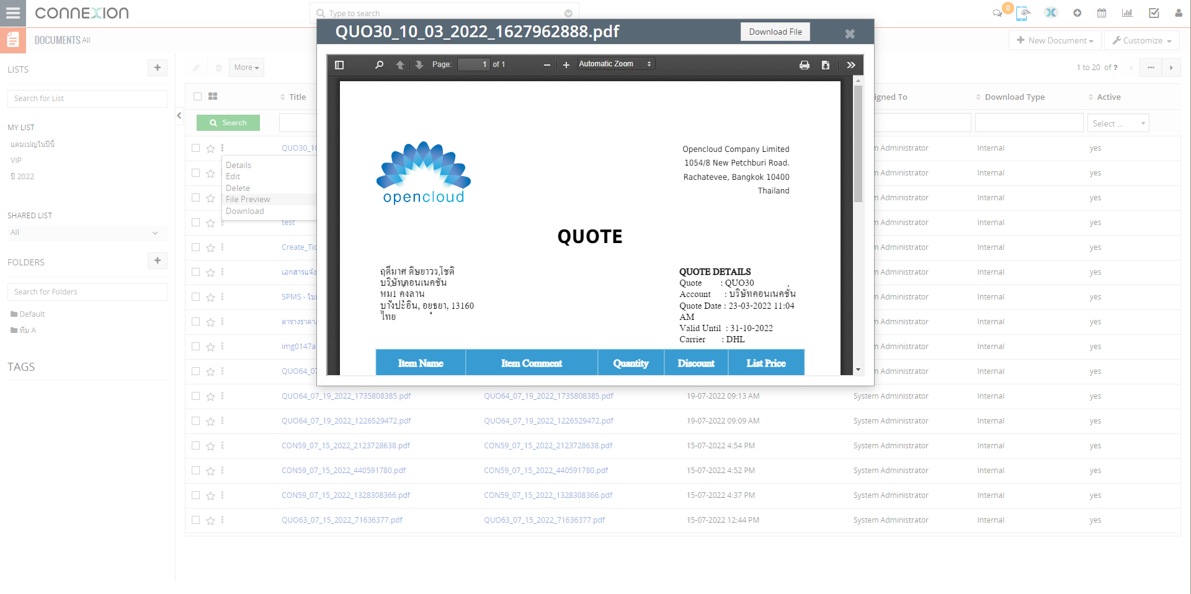The width and height of the screenshot is (1191, 594).
Task: Click the PDF viewer download icon
Action: (826, 65)
